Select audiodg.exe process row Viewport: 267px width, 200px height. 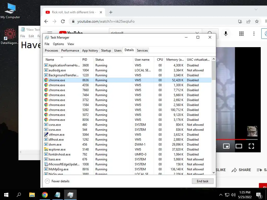coord(127,70)
